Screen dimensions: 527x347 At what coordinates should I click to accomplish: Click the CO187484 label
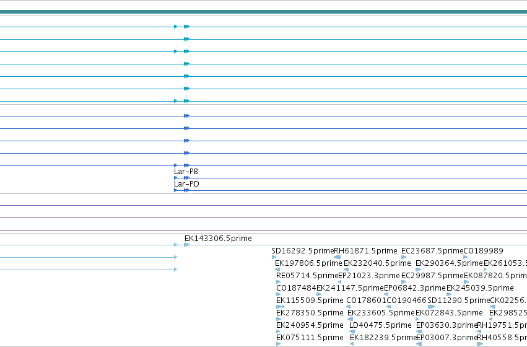click(x=297, y=288)
